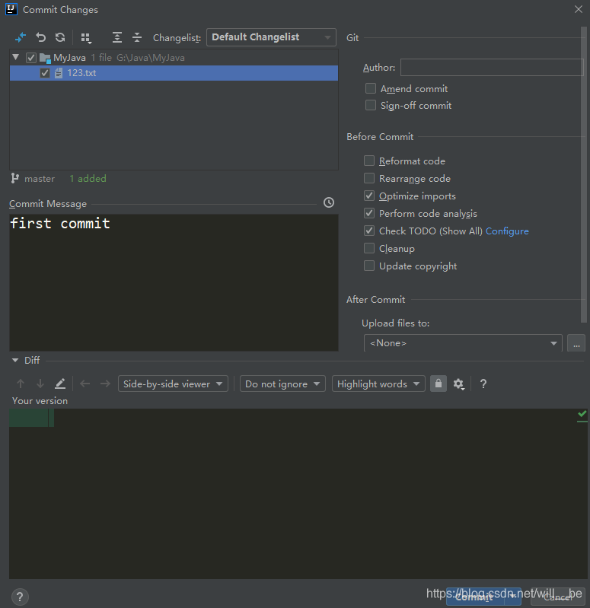Open the Upload files to dropdown
The height and width of the screenshot is (608, 590).
click(463, 343)
